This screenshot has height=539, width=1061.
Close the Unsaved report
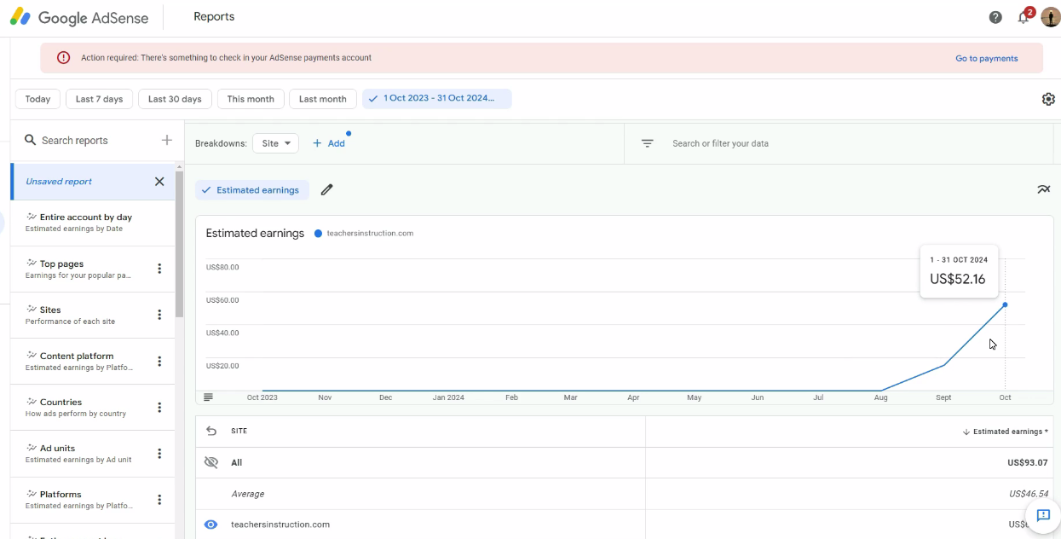tap(159, 181)
